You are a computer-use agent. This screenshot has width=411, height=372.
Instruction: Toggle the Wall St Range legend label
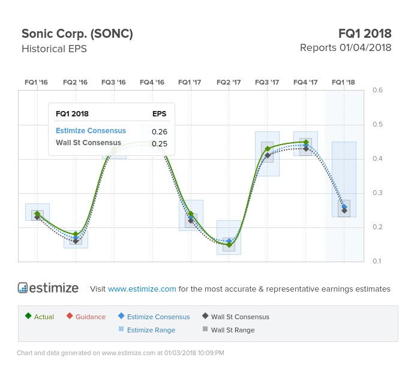click(233, 330)
